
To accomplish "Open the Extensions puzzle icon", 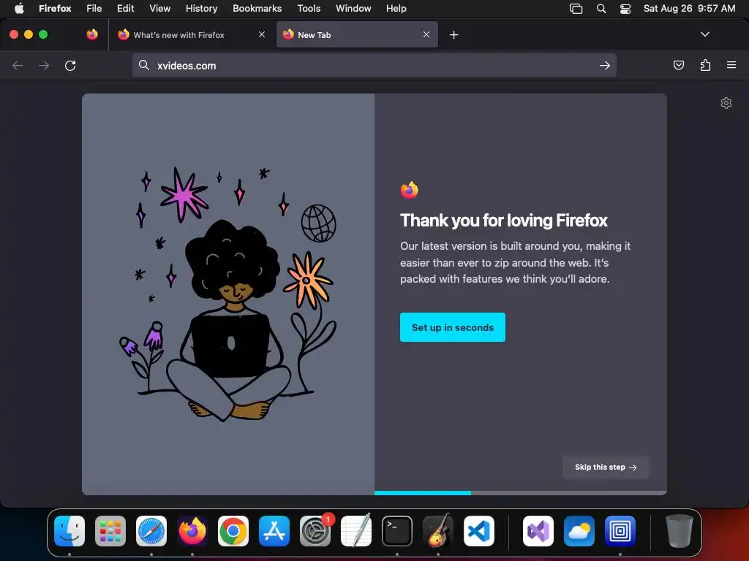I will [x=705, y=65].
